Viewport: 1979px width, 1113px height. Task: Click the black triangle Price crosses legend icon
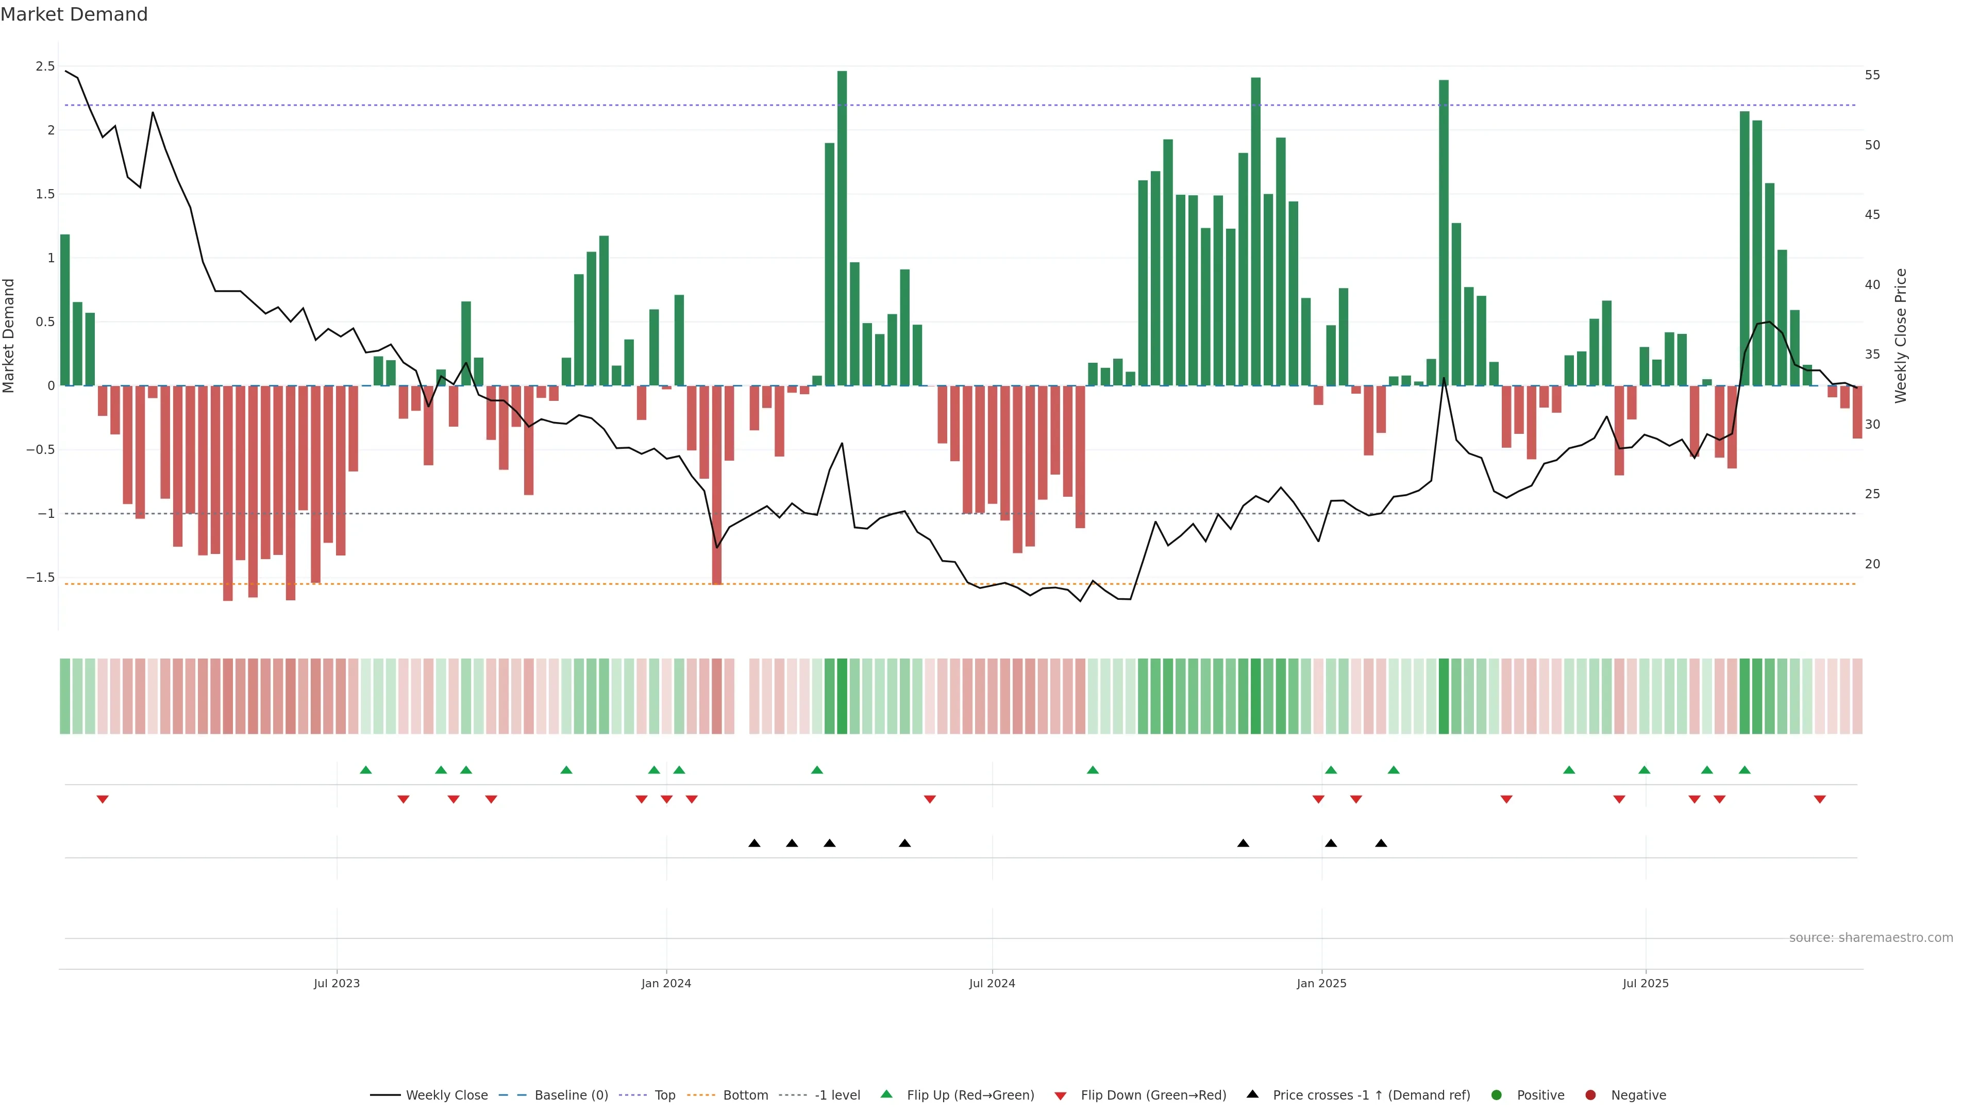1252,1094
